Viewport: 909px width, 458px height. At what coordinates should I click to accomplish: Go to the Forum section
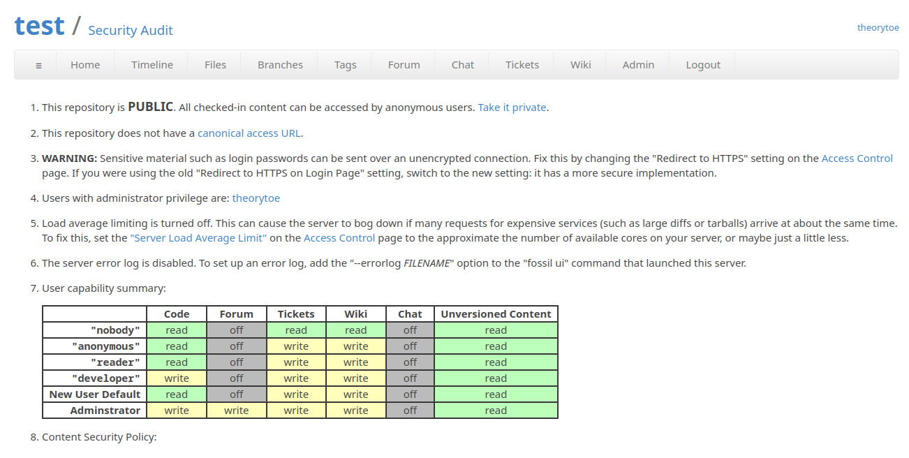pos(403,64)
